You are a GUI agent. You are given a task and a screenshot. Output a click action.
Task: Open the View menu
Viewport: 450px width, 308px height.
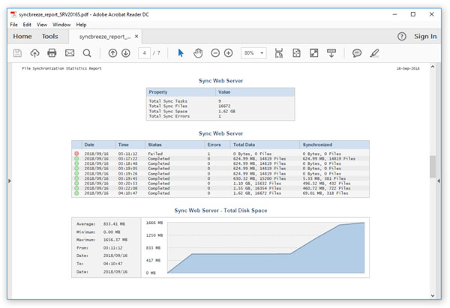click(42, 25)
